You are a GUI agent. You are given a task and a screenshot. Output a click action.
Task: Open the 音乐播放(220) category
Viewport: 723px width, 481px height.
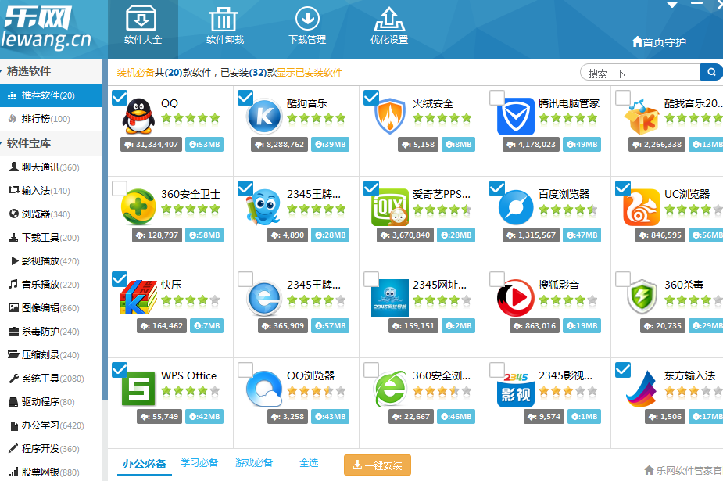pyautogui.click(x=51, y=285)
